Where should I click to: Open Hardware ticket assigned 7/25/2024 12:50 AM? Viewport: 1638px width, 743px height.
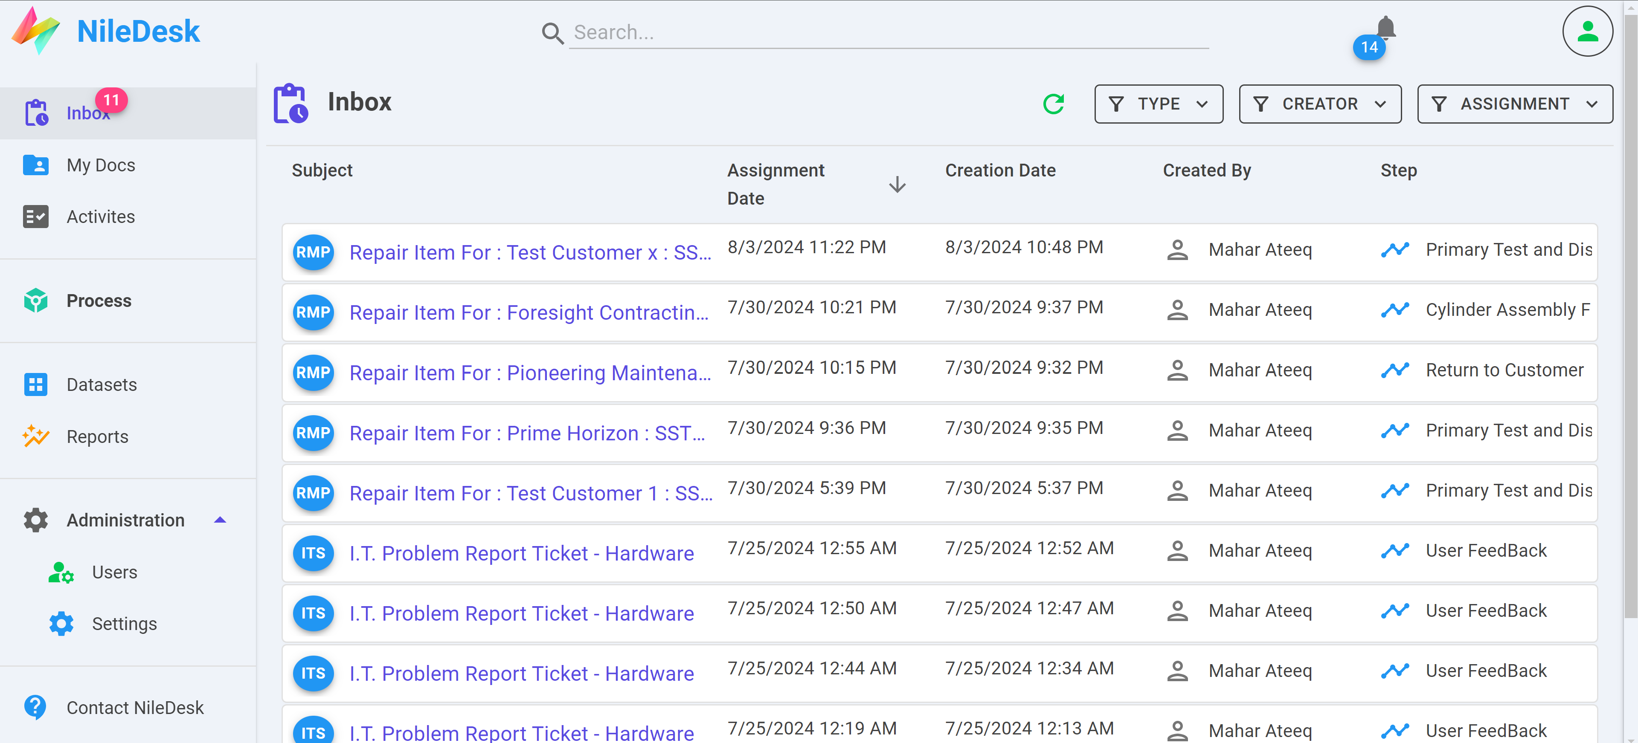pyautogui.click(x=521, y=613)
